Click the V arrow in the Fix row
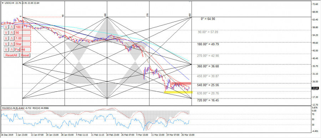Screen dimensions: 321x138 pos(6,49)
